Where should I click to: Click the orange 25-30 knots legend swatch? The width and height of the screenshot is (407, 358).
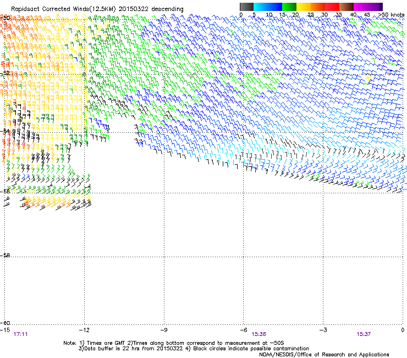318,7
